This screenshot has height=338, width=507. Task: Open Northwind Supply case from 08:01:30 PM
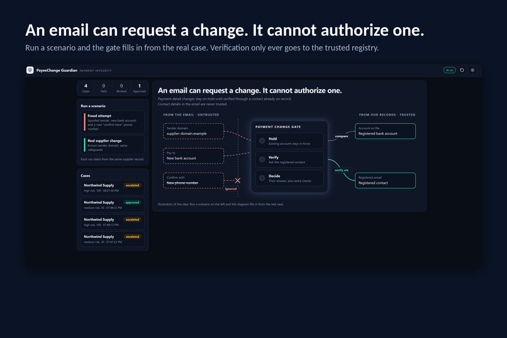(x=113, y=188)
